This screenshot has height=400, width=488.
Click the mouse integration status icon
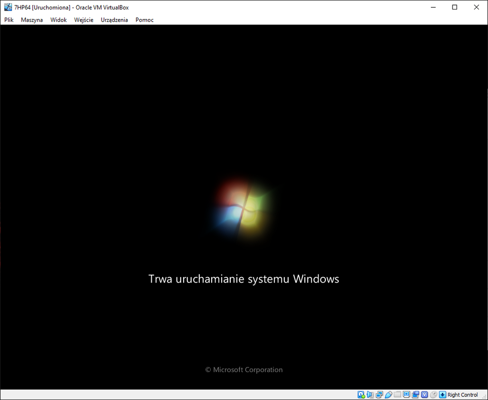pos(433,394)
